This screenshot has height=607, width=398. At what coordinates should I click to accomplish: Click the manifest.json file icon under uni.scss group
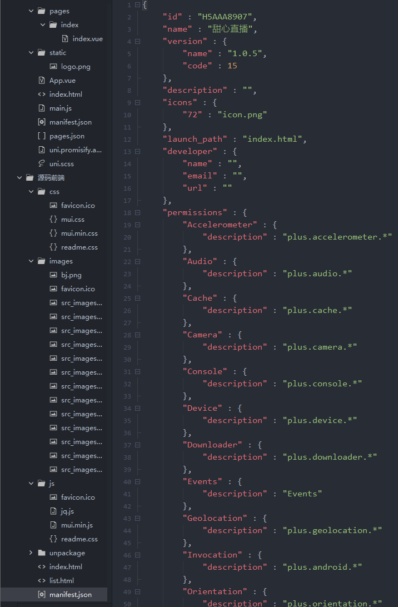[42, 122]
